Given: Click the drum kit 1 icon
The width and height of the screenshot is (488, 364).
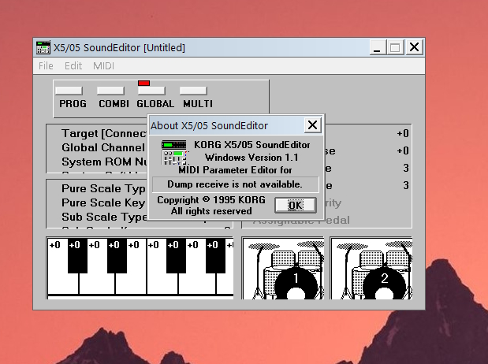Looking at the screenshot, I should (x=283, y=269).
